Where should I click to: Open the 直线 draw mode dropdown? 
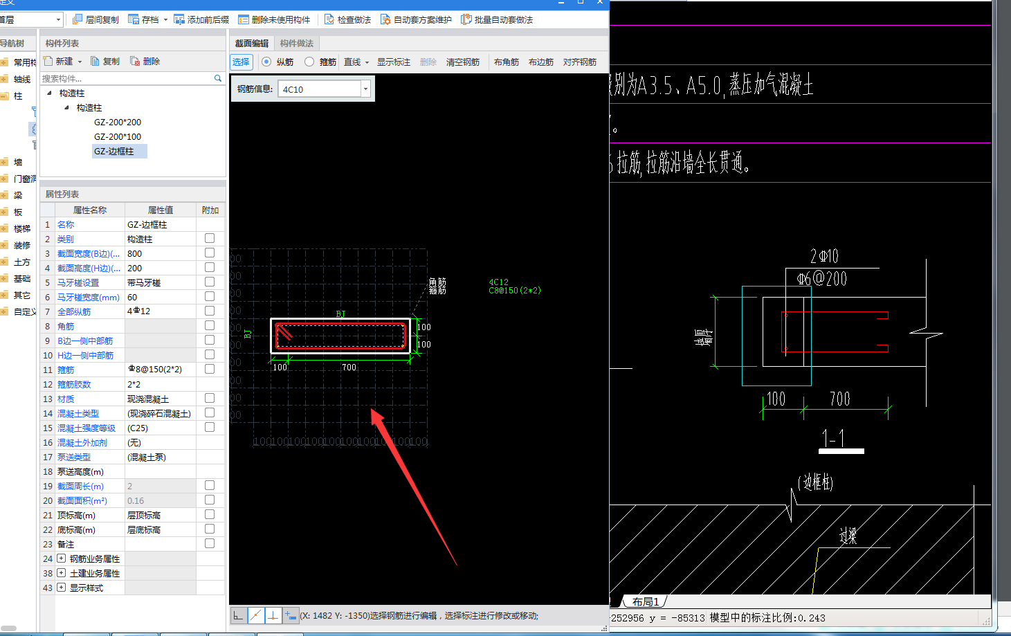click(x=367, y=62)
